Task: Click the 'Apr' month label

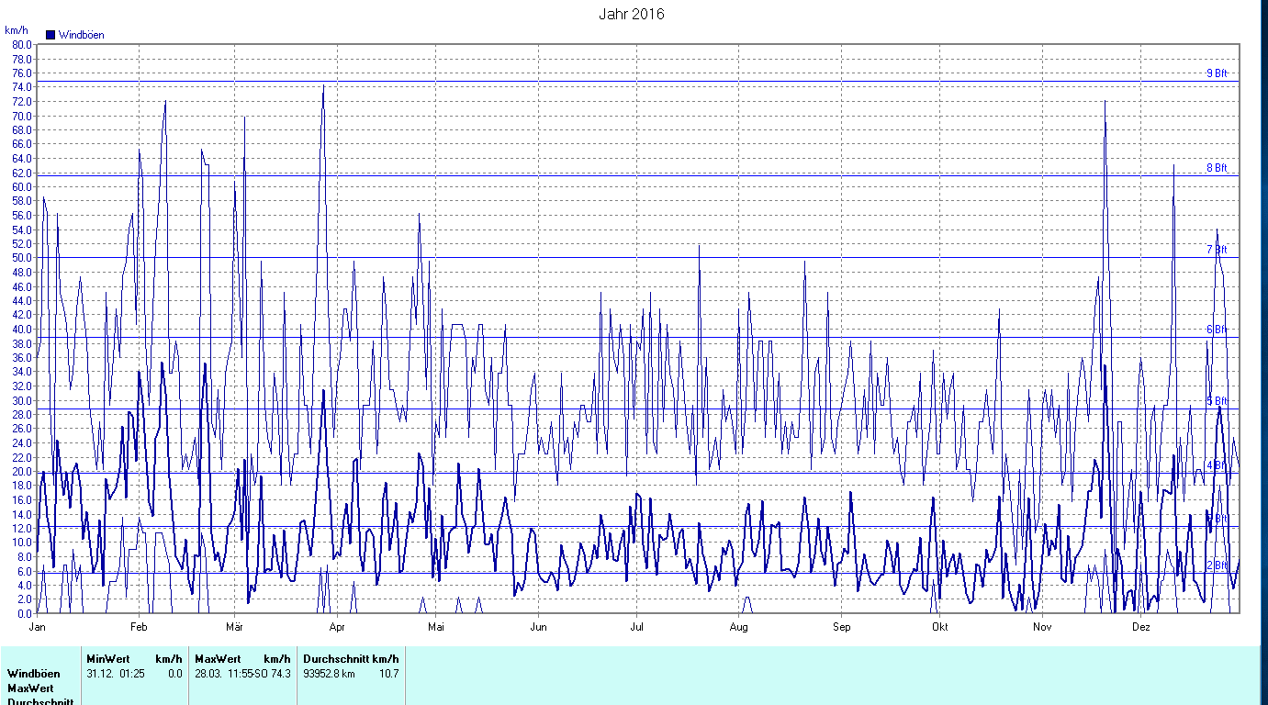Action: 336,627
